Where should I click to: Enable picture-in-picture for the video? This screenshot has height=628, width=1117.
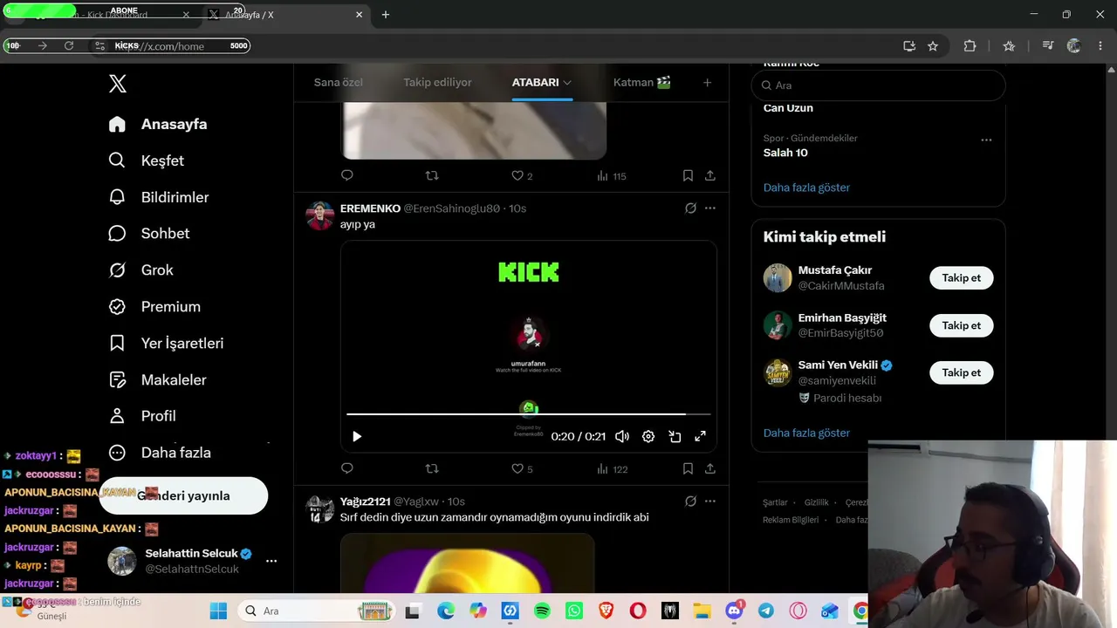click(675, 436)
